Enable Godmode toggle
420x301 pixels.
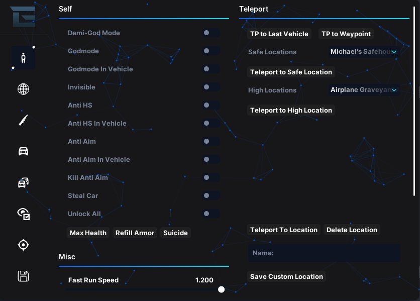pos(211,51)
